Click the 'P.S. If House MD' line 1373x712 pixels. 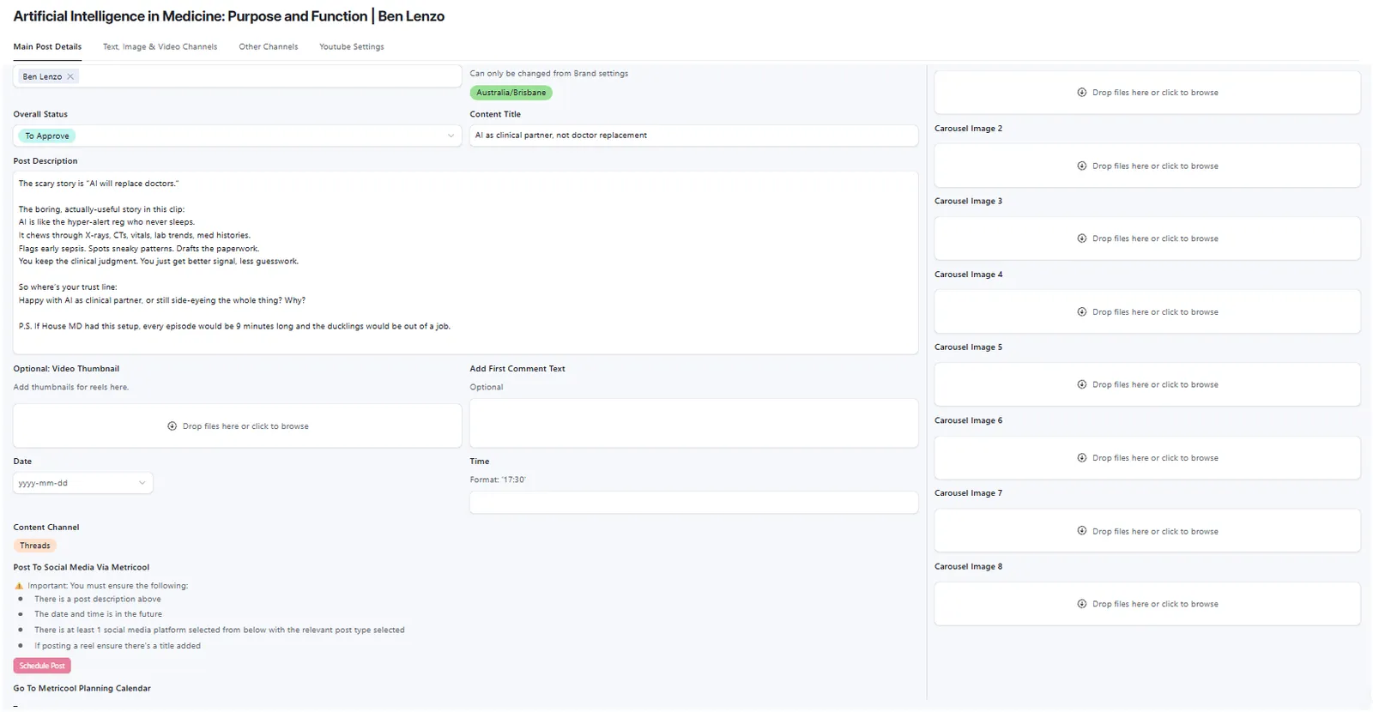(234, 326)
